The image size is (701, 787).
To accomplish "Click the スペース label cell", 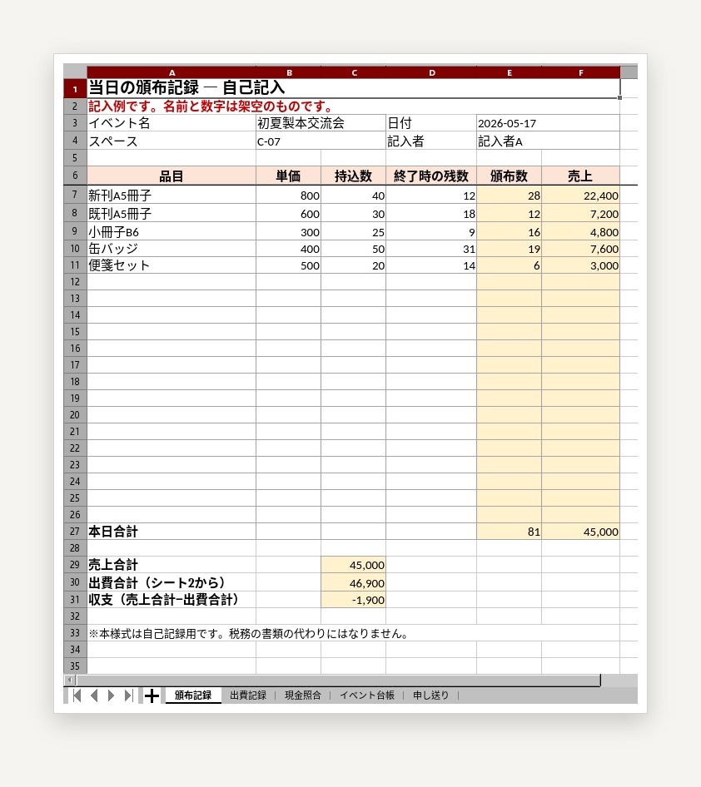I will 172,141.
